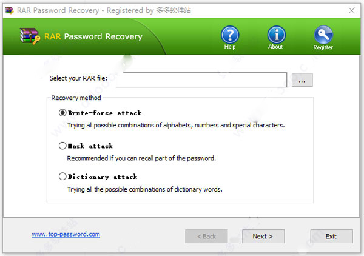Click the 'Help' text label in header
This screenshot has height=256, width=364.
click(x=230, y=47)
